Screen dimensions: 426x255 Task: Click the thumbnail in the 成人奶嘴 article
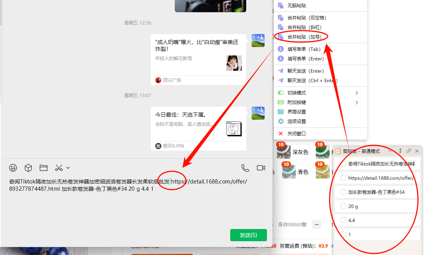coord(234,63)
